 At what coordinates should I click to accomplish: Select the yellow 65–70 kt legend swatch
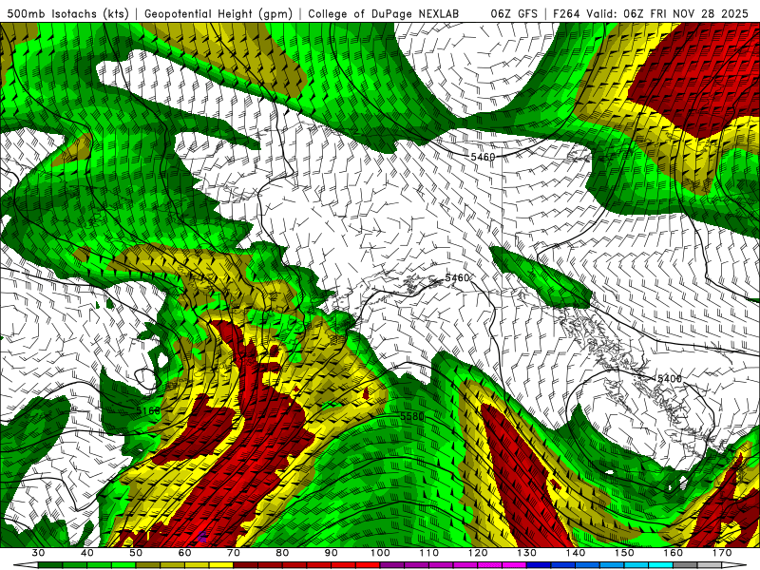tap(221, 565)
